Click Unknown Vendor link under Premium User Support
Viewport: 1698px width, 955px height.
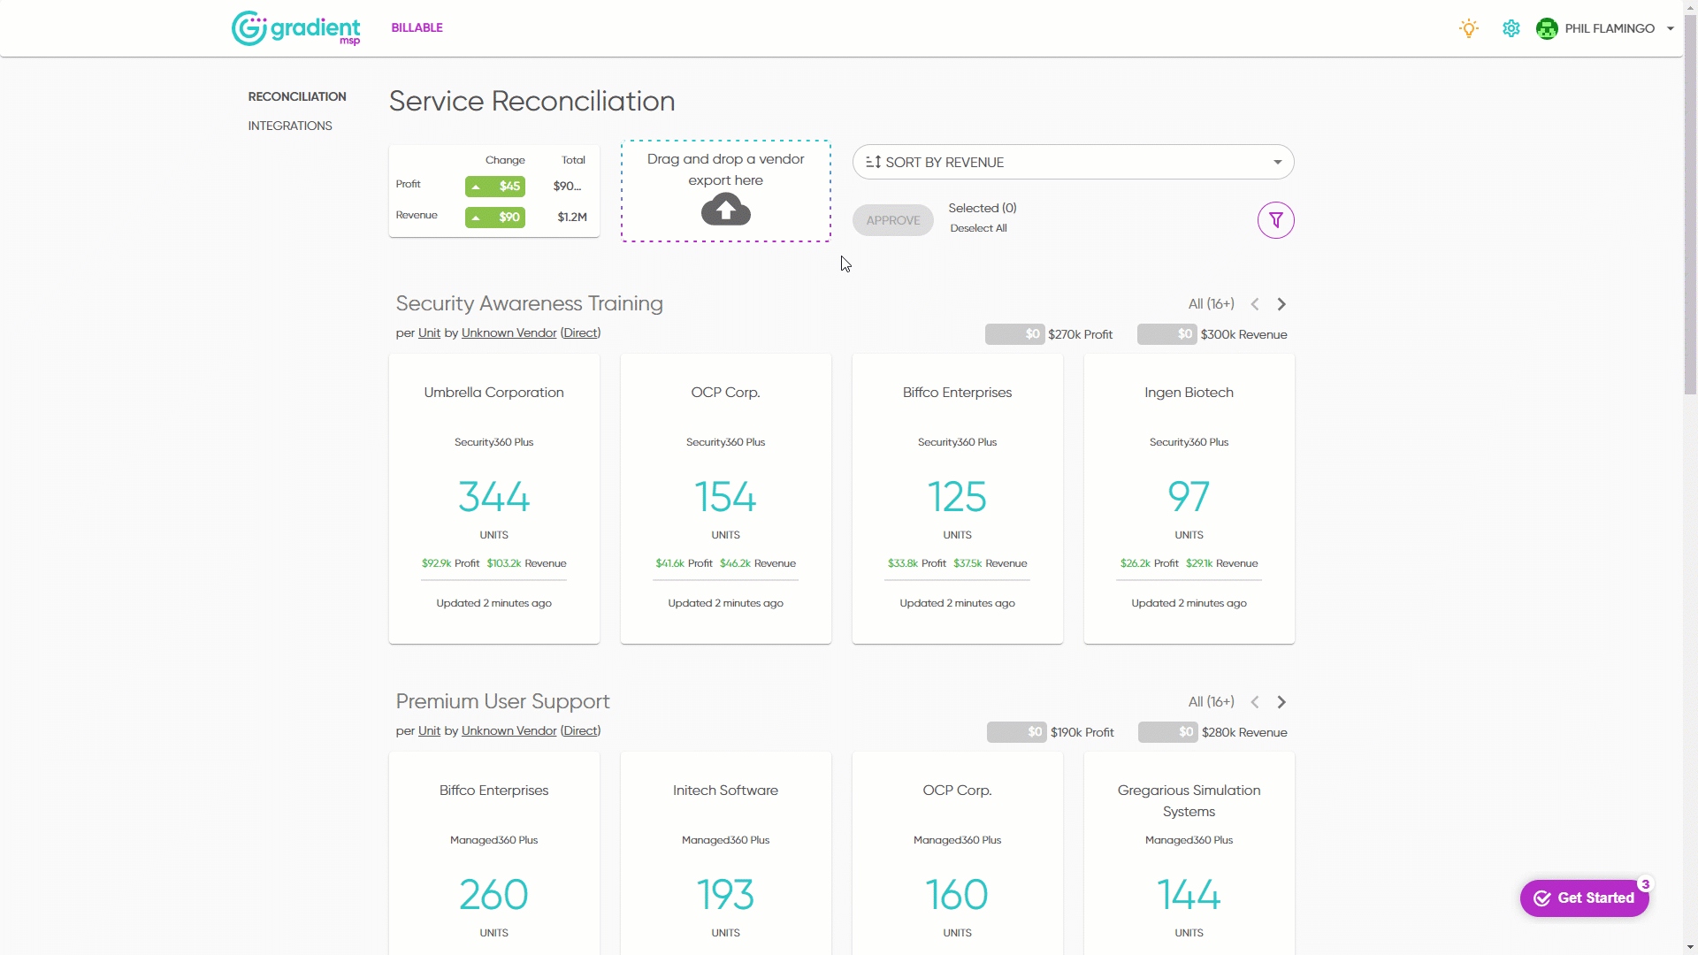click(x=509, y=731)
